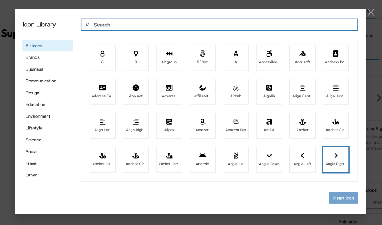Screen dimensions: 382x225
Task: Select the Algolia icon
Action: point(269,91)
